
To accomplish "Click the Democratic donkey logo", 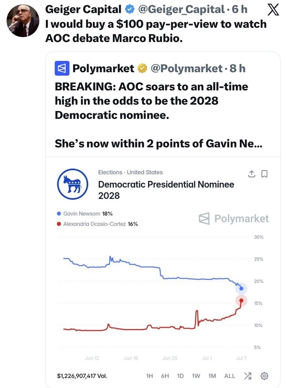I will (x=73, y=184).
